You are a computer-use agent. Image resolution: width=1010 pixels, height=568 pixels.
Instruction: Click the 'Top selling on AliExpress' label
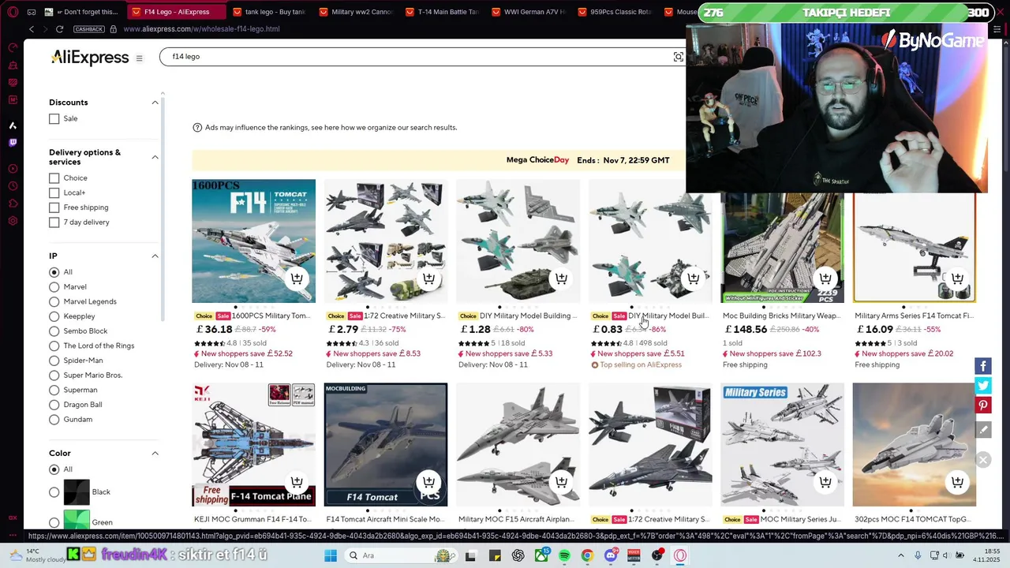640,364
